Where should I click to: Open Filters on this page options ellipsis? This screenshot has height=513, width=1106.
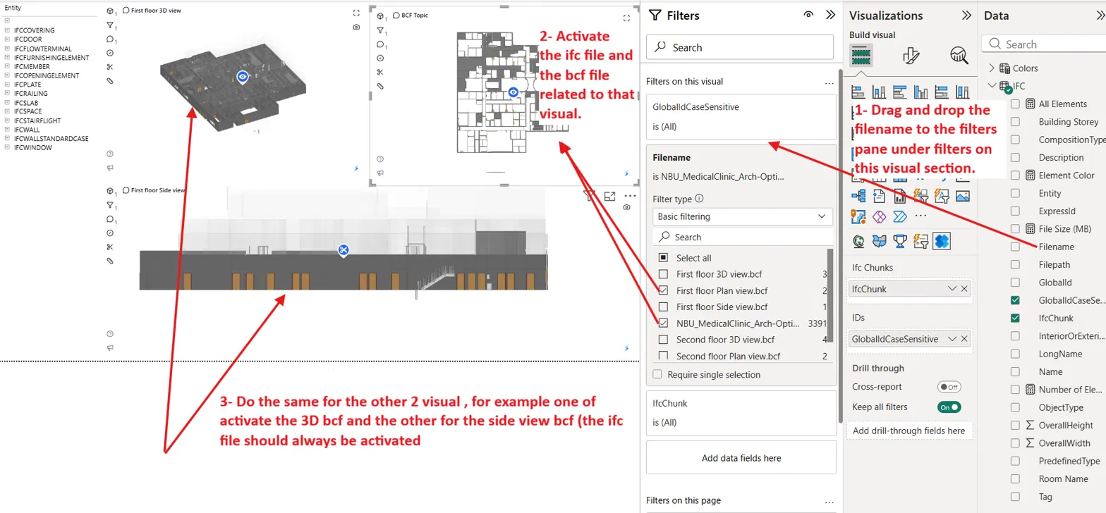[x=829, y=501]
